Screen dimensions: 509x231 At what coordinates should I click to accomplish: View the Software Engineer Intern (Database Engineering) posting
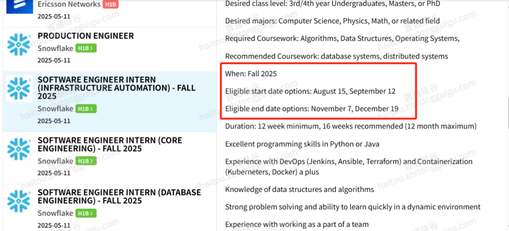pyautogui.click(x=119, y=197)
